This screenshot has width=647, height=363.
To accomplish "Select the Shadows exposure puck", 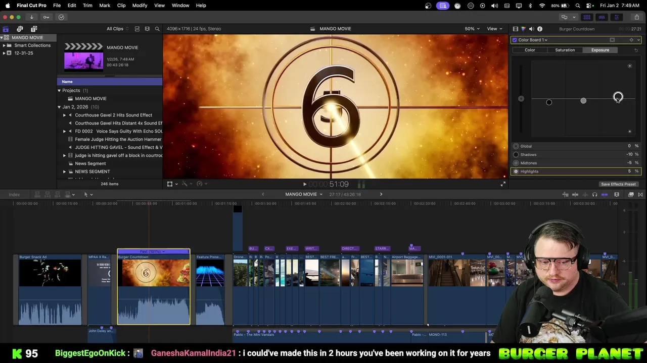I will pos(549,102).
